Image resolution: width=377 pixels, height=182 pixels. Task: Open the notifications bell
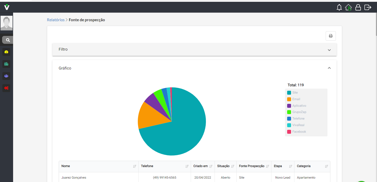[339, 7]
